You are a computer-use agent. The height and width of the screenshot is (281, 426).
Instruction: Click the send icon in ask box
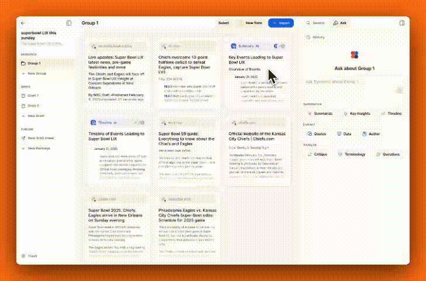pos(399,90)
